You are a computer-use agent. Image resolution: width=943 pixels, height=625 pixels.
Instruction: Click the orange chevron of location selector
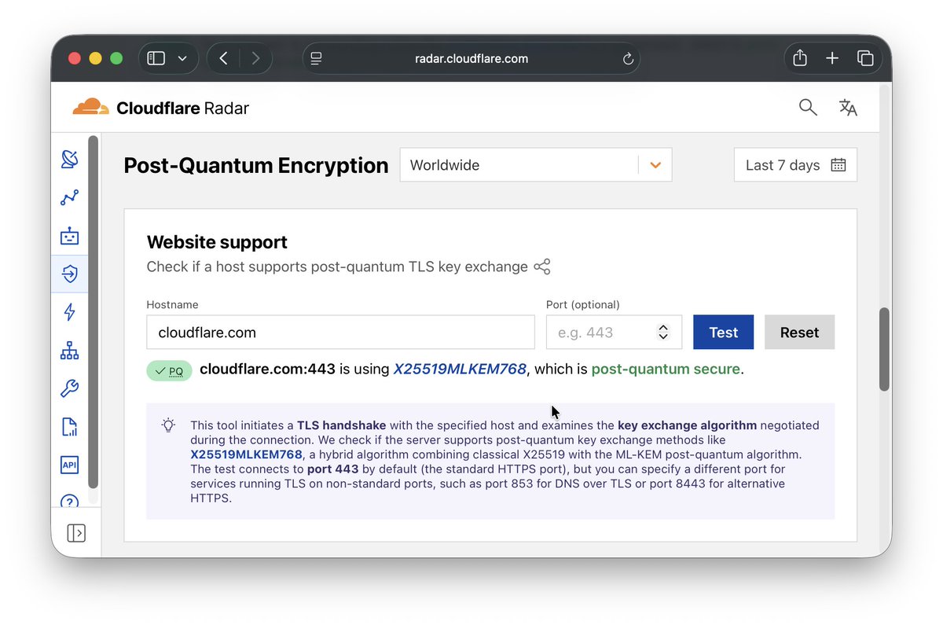click(x=655, y=165)
